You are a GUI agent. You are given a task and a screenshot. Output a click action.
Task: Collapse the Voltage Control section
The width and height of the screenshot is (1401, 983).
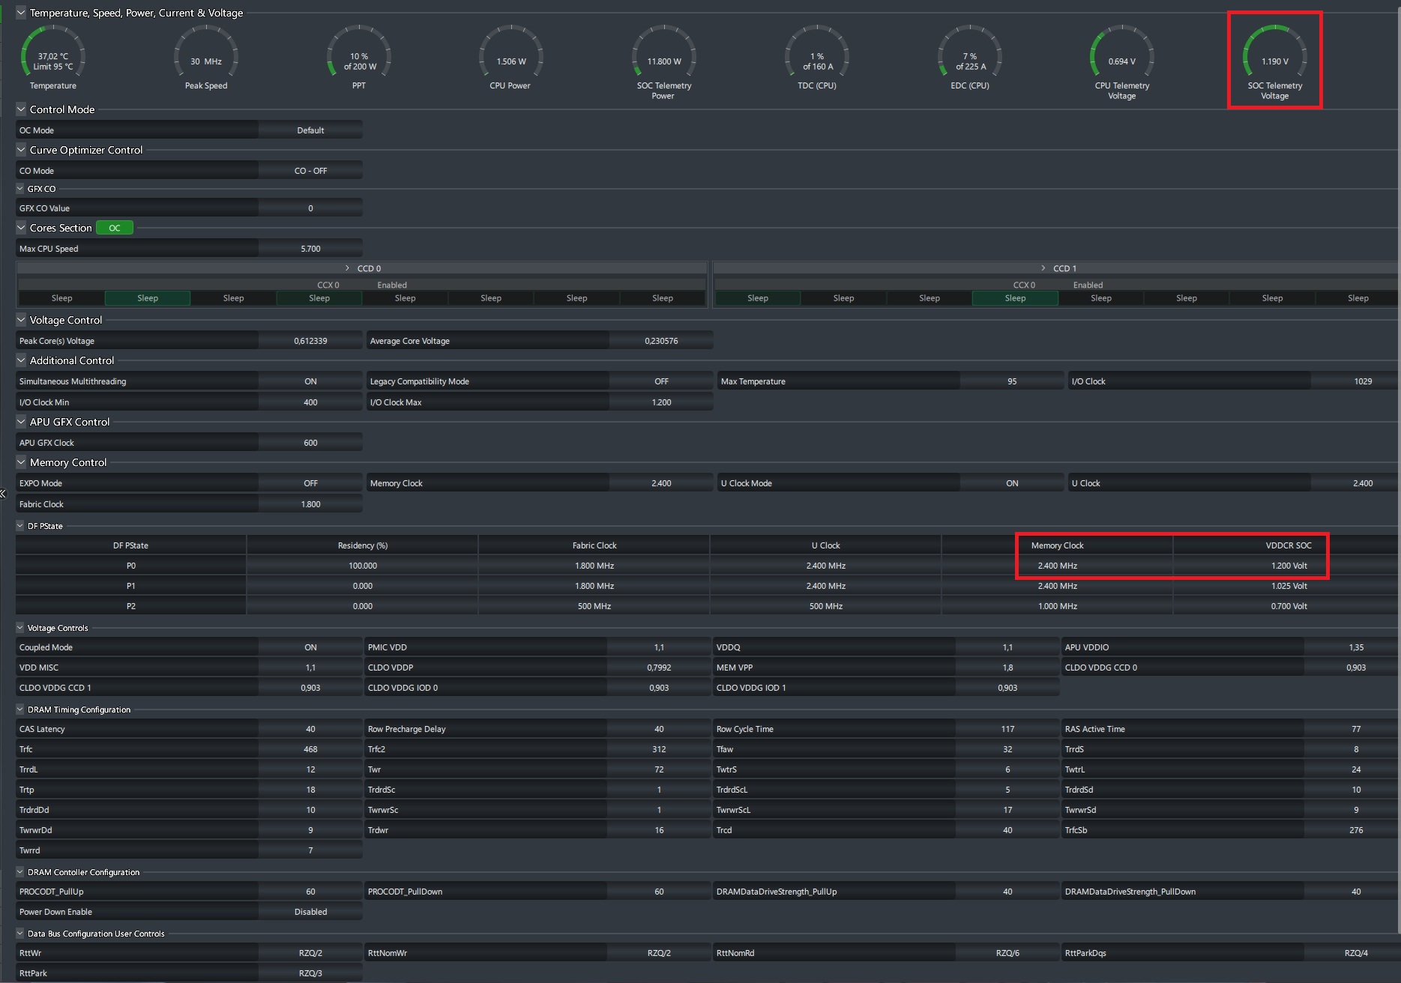tap(21, 320)
